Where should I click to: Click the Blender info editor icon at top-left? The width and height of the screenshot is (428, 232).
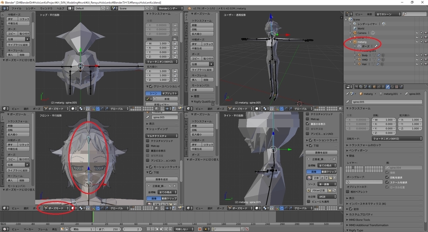click(x=5, y=8)
